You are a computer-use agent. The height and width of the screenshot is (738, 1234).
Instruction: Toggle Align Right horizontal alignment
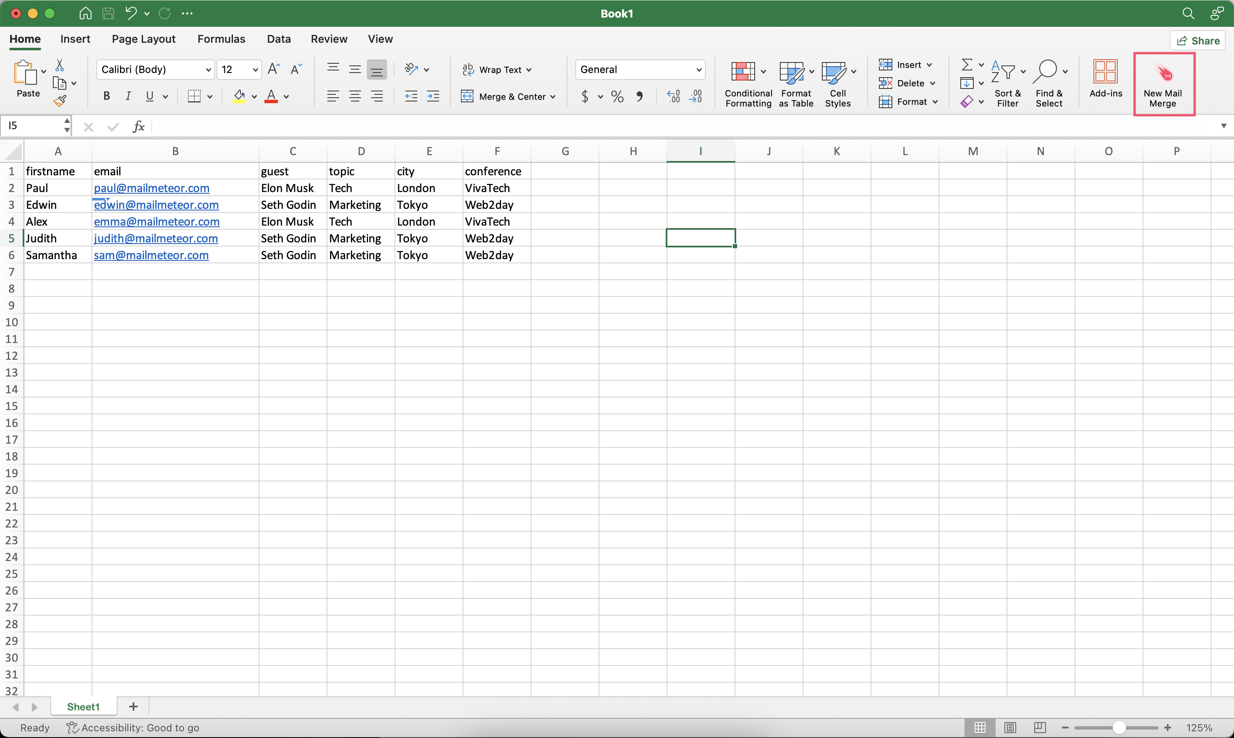[377, 96]
